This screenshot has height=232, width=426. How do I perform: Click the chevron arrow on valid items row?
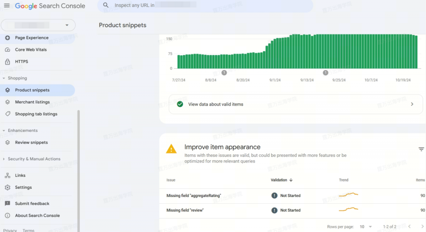point(412,104)
